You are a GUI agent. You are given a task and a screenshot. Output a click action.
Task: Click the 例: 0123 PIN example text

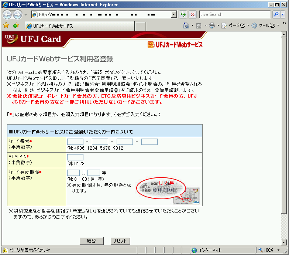click(x=76, y=164)
